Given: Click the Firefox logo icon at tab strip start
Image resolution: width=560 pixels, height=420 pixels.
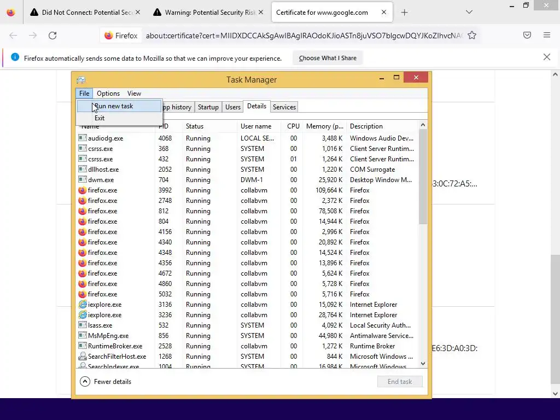Looking at the screenshot, I should tap(11, 13).
